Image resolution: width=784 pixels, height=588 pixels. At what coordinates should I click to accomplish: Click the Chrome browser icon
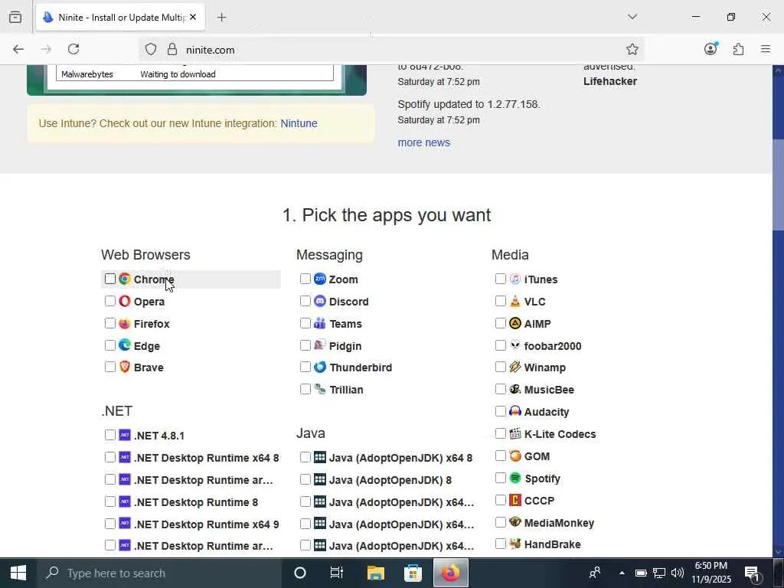click(x=125, y=279)
